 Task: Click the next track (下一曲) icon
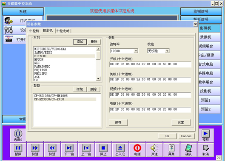pos(69,148)
